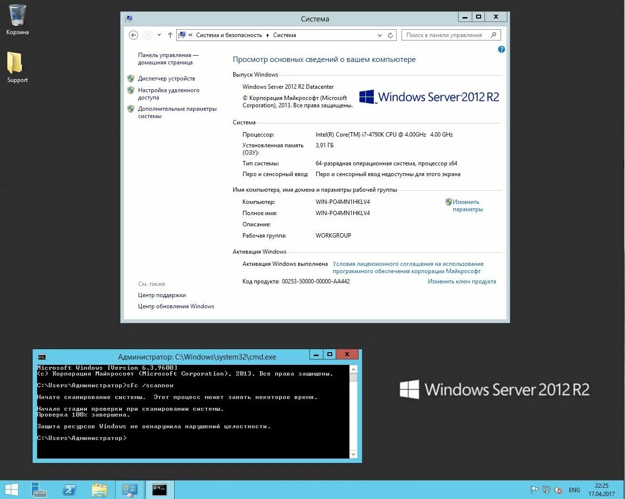Click the shield icon next to Изменить параметры
625x499 pixels.
(448, 202)
